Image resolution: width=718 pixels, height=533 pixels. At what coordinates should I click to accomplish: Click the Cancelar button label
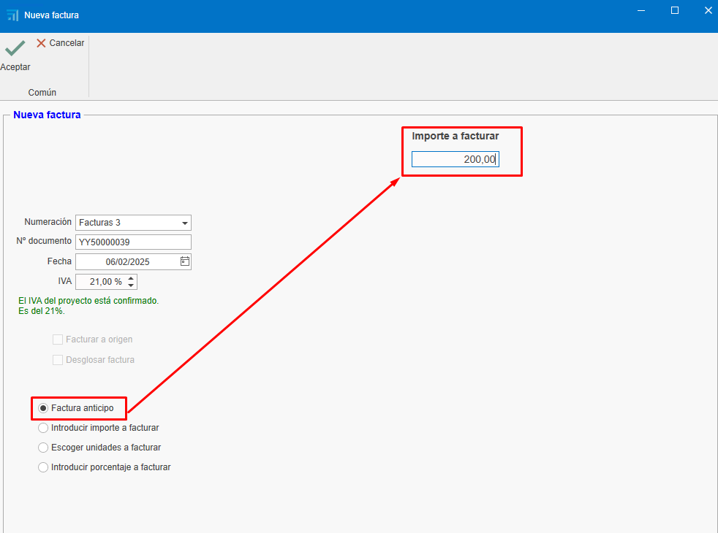click(67, 43)
